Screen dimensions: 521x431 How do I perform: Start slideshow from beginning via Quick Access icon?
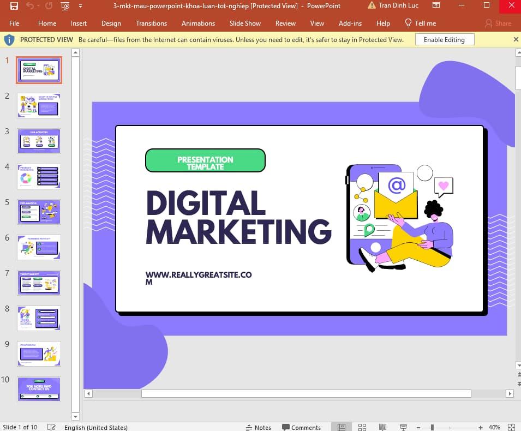65,7
